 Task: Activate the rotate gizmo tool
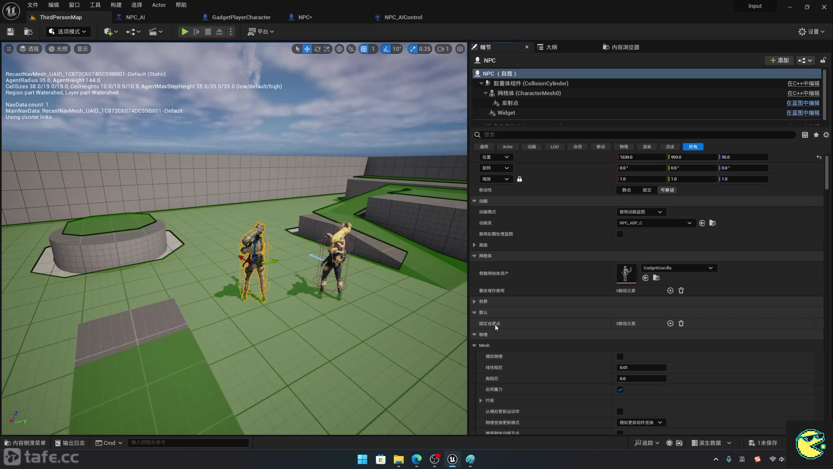[x=317, y=49]
